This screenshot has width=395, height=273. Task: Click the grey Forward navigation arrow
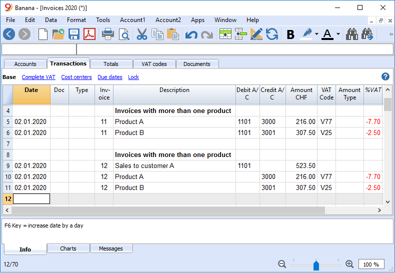(x=24, y=34)
